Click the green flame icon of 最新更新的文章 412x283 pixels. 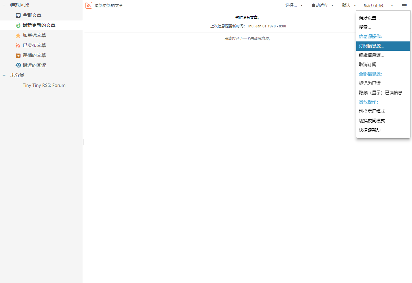(x=18, y=25)
